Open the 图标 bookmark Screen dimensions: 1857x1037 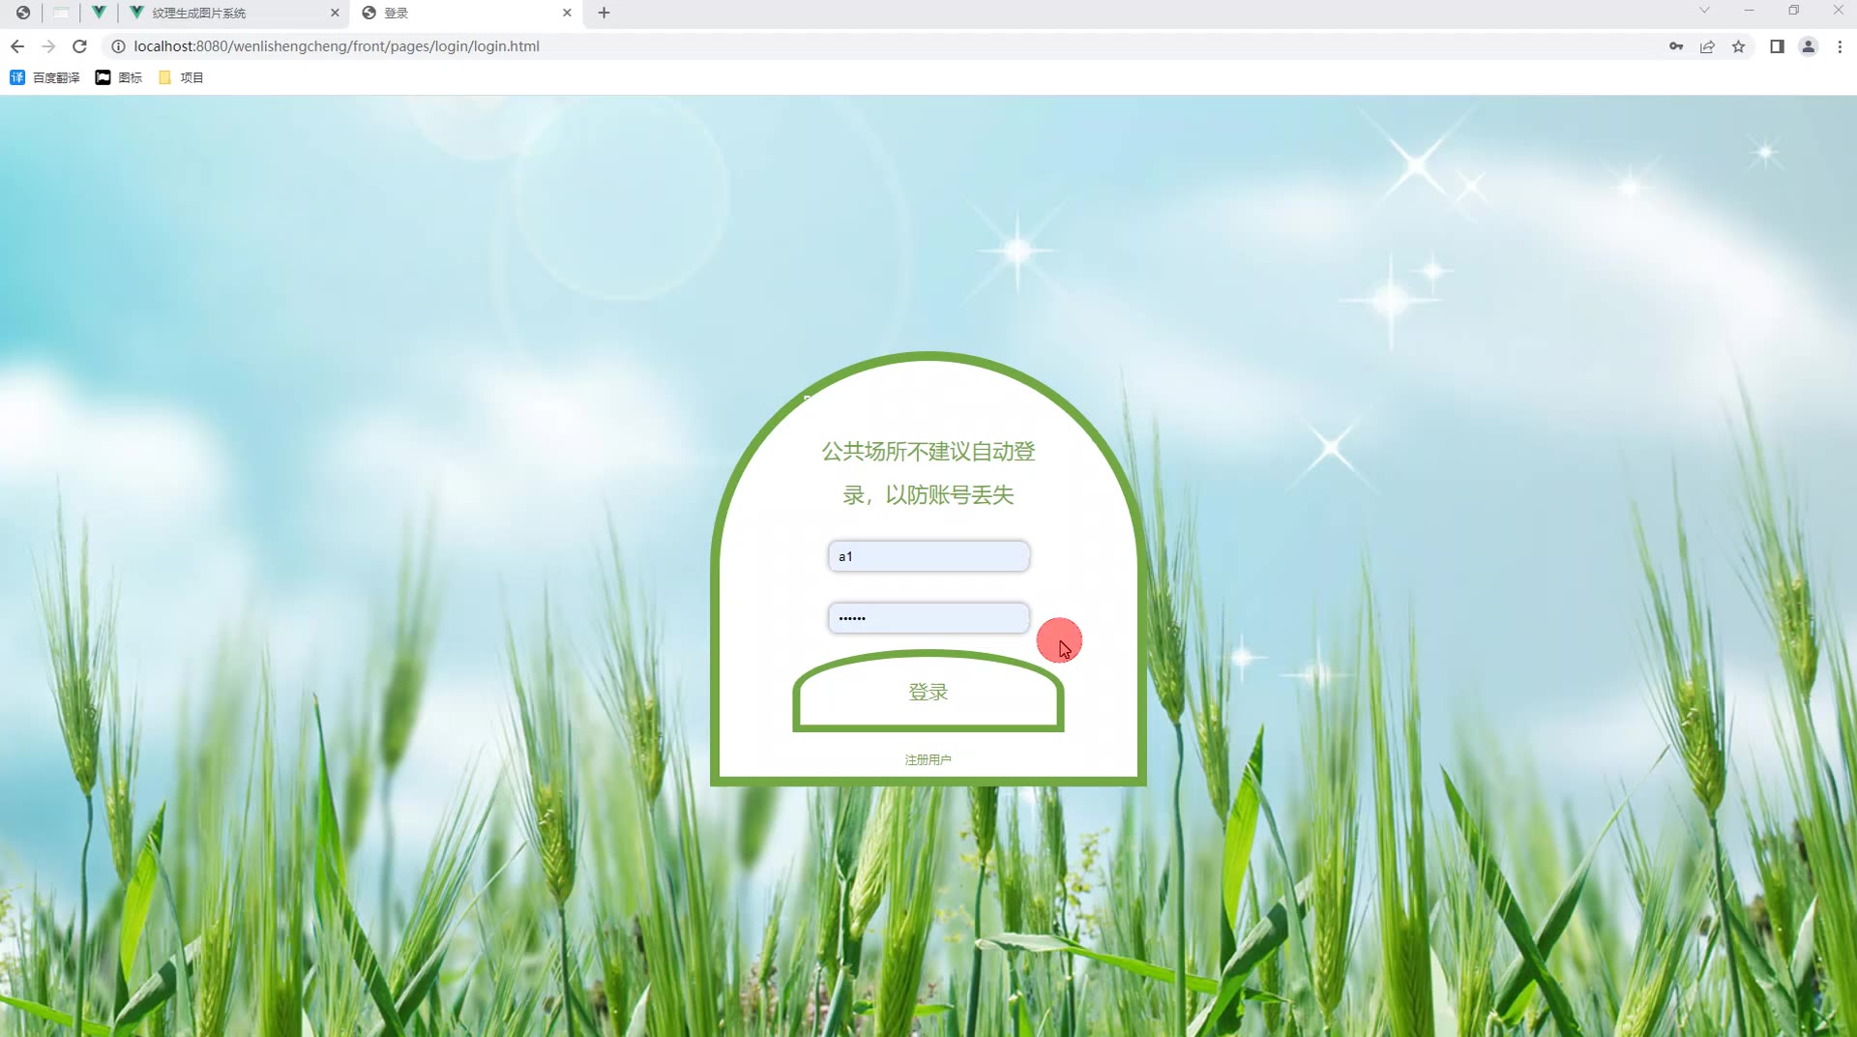pos(119,77)
